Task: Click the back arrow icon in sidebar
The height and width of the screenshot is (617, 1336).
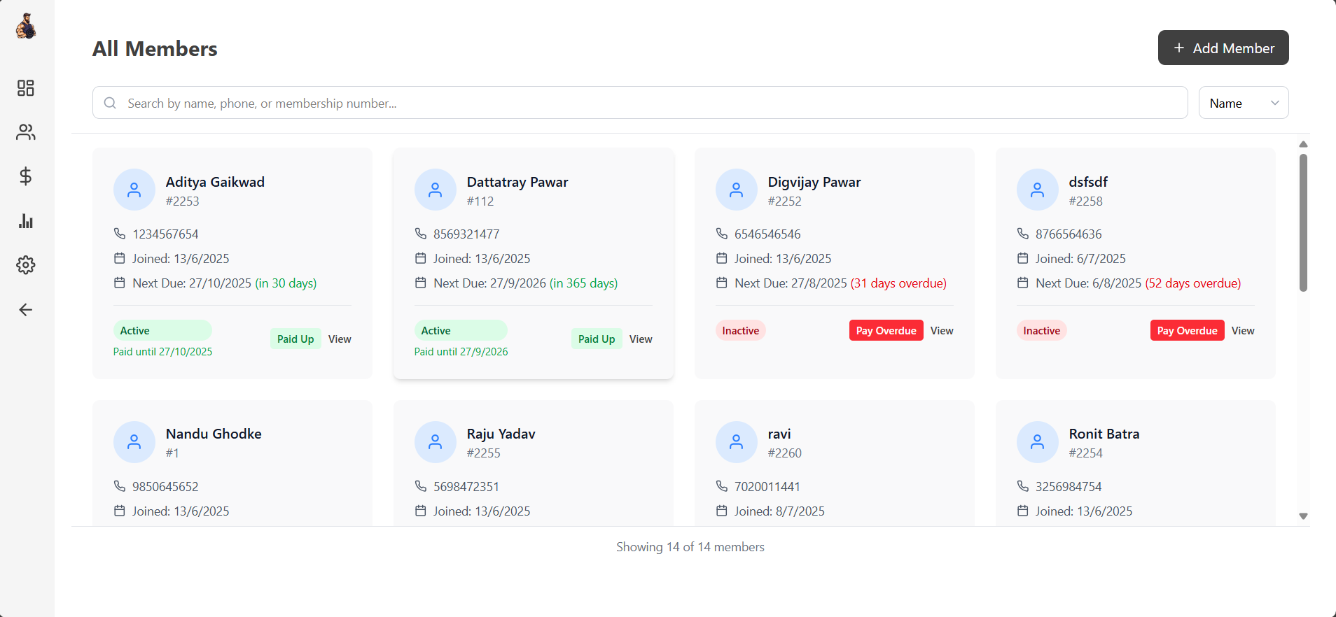Action: [x=26, y=310]
